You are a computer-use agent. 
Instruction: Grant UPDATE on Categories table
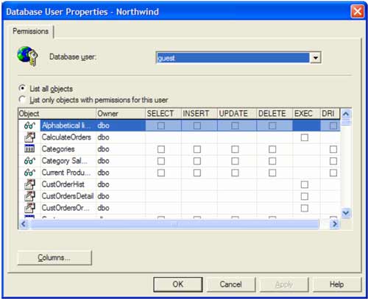click(x=235, y=149)
